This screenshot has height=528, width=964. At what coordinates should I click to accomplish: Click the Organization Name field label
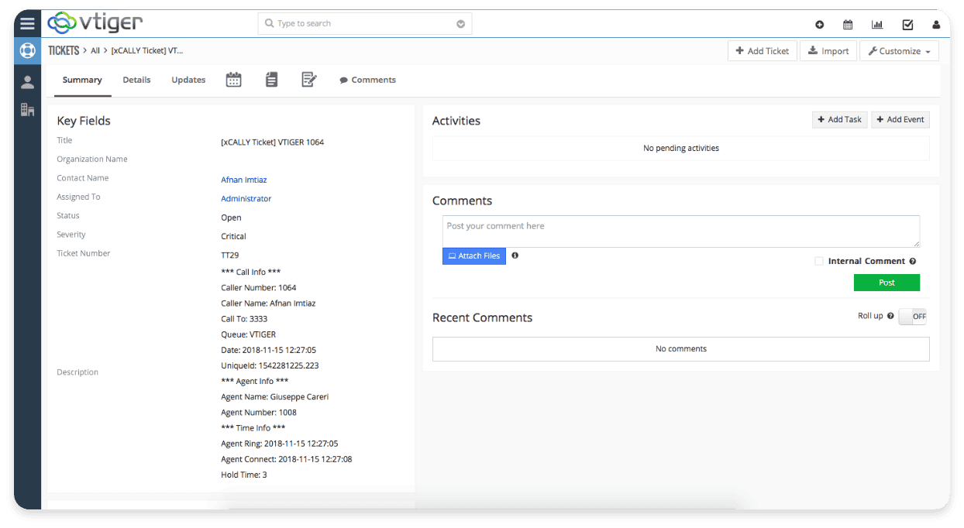coord(92,159)
